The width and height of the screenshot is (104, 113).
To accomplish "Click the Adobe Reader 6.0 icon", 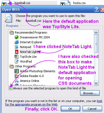I will coord(17,76).
